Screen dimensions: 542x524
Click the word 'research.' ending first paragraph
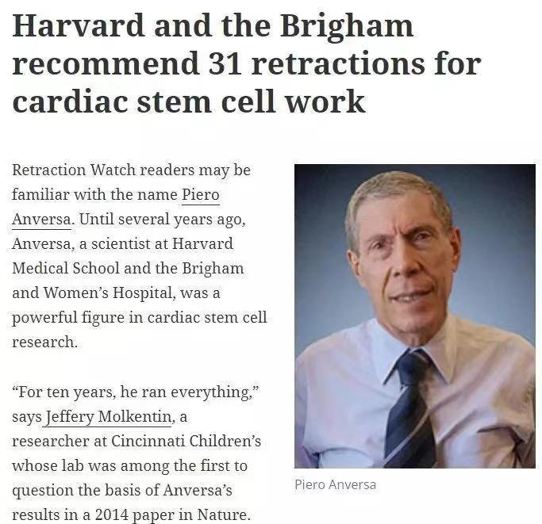pos(44,342)
